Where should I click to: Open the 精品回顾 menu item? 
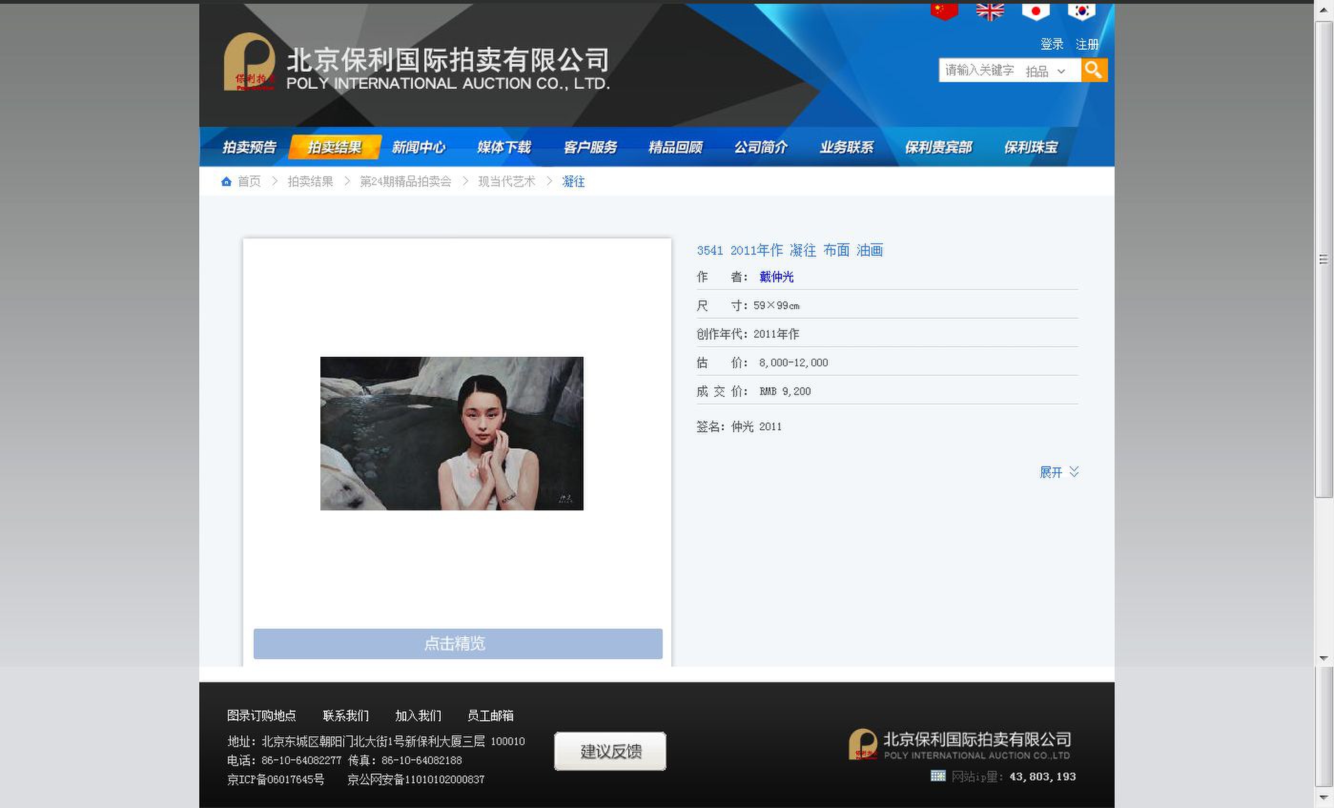click(676, 147)
